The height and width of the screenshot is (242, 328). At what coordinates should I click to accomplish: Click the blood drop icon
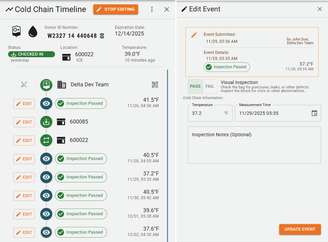click(33, 31)
